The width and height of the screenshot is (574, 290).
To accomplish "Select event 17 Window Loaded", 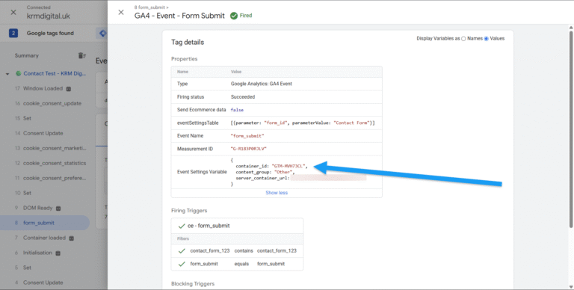I will point(43,89).
